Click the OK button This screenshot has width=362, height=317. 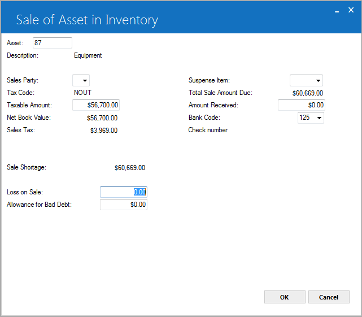coord(285,297)
